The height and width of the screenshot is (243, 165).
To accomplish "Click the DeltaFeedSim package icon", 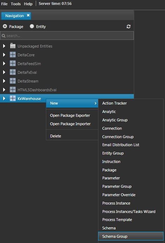I will tap(13, 64).
